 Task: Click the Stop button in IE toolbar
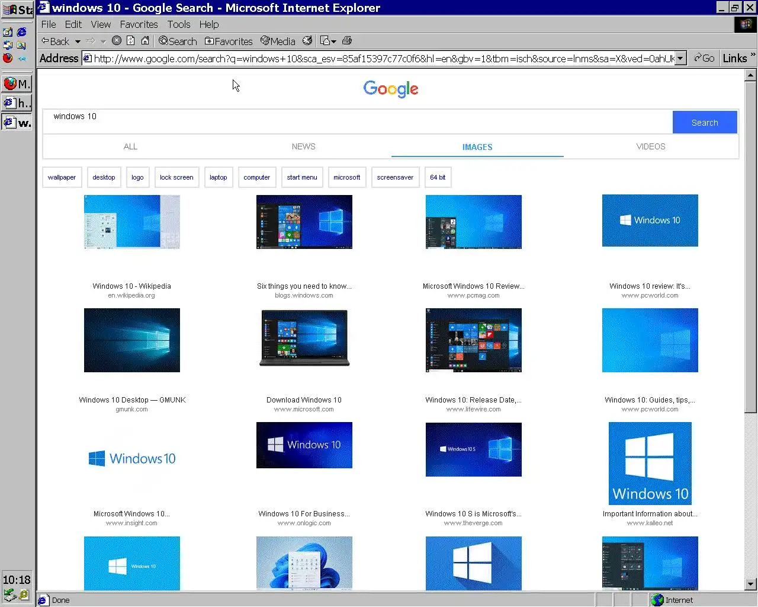pos(117,41)
